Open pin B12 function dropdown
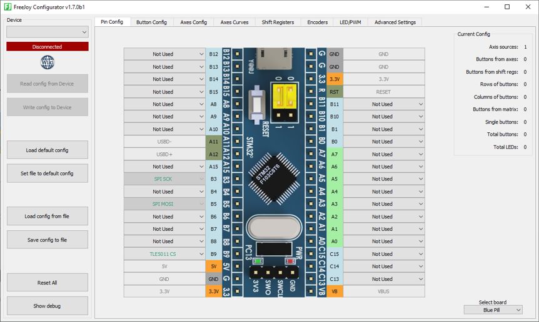The width and height of the screenshot is (539, 322). (164, 54)
